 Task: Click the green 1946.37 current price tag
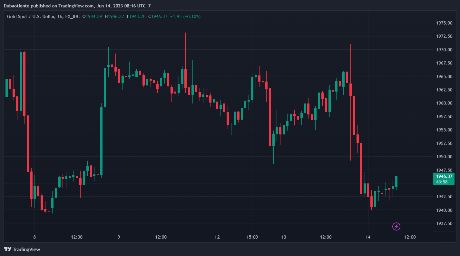click(444, 176)
